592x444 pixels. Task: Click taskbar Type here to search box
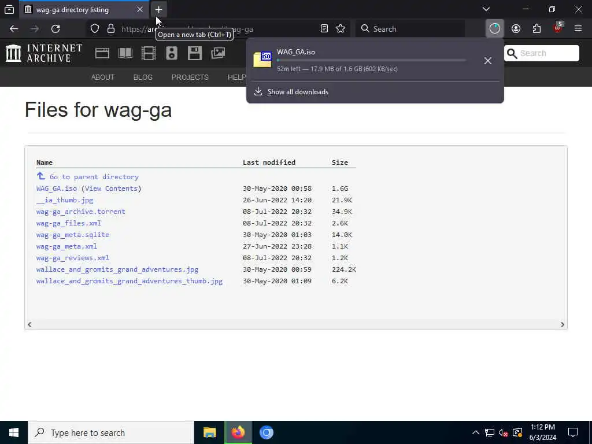[x=111, y=432]
